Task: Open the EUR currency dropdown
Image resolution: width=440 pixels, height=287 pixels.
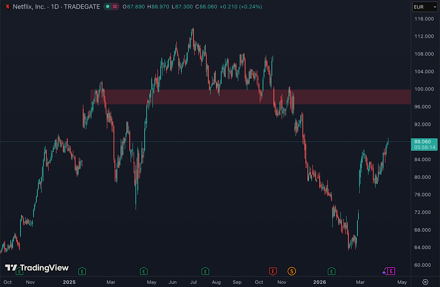Action: (x=425, y=7)
